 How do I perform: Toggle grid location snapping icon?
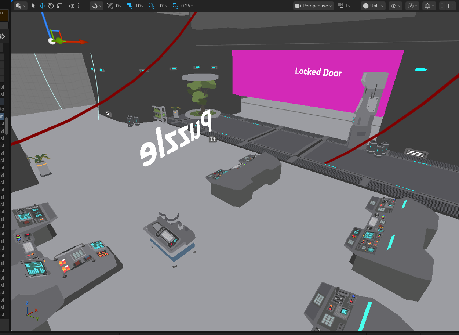[129, 6]
